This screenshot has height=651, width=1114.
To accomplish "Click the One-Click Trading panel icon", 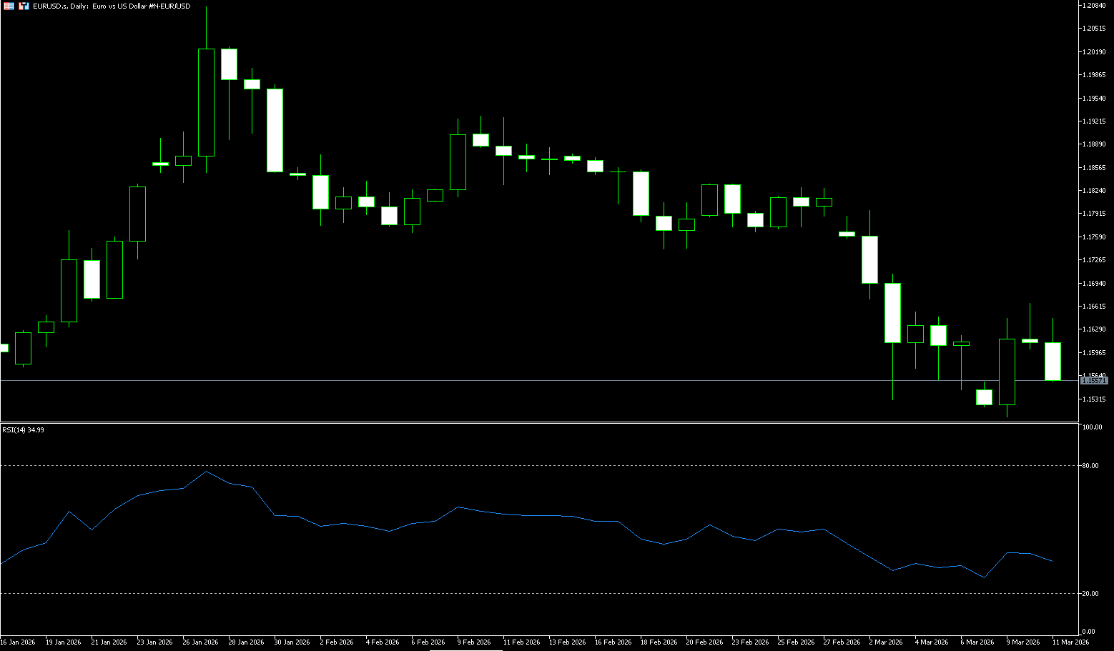I will click(x=24, y=6).
